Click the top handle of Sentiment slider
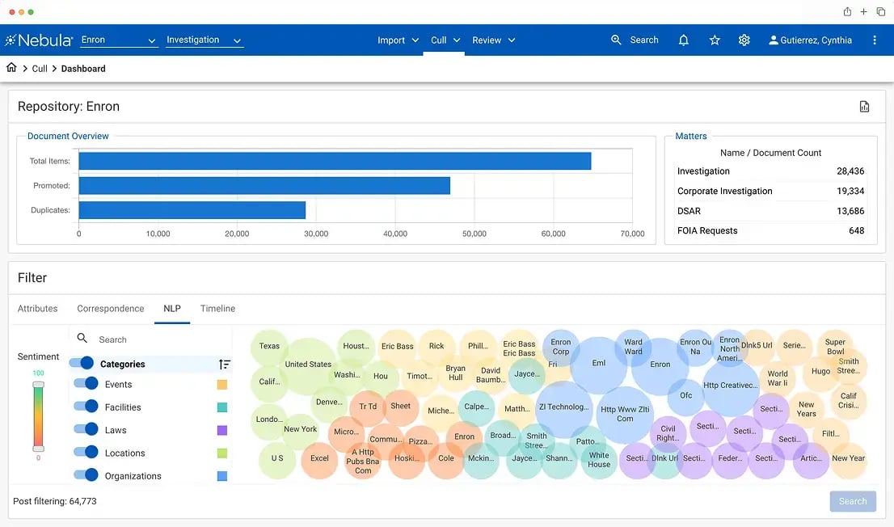 [38, 385]
